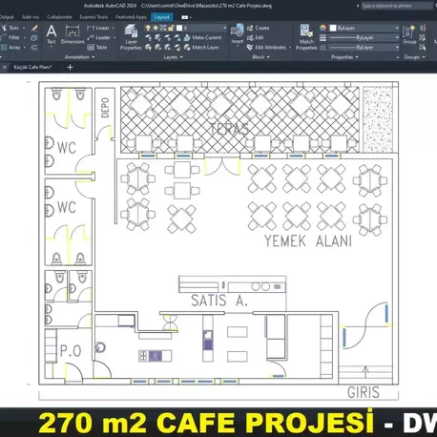Select Match Properties tool
The height and width of the screenshot is (437, 437).
click(306, 37)
